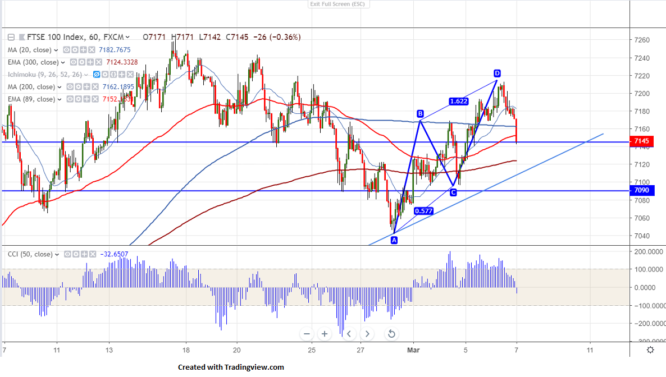Click the plus icon for Ichimoku indicator
Viewport: 666px width, 377px height.
click(122, 75)
